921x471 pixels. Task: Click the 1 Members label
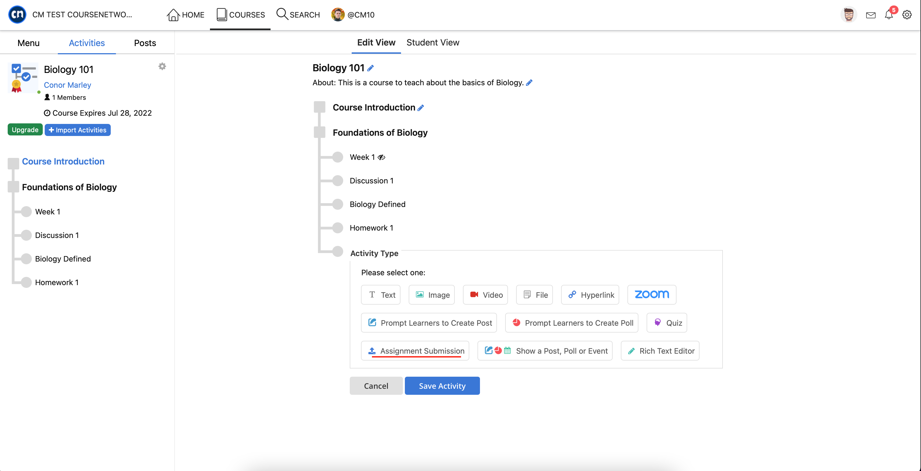65,97
